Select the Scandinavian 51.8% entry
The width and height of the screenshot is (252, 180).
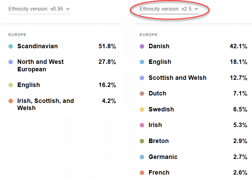coord(37,46)
